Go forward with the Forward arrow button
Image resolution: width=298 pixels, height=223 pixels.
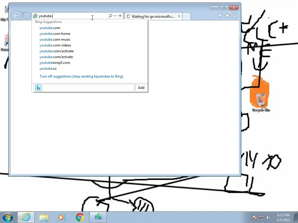tap(26, 16)
